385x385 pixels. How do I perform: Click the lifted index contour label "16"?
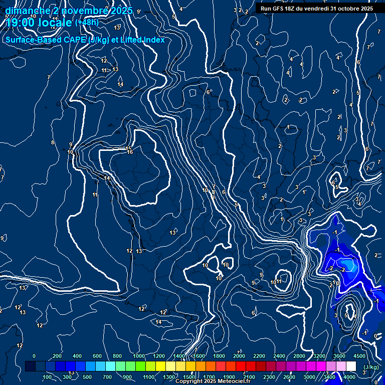click(x=130, y=152)
